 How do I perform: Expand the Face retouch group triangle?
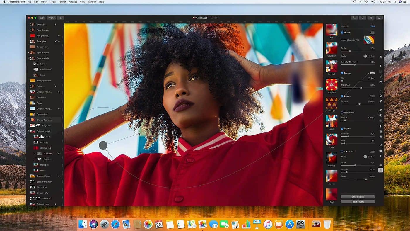pyautogui.click(x=28, y=58)
